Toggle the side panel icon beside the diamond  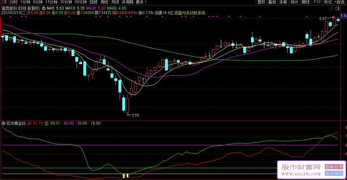[x=338, y=8]
